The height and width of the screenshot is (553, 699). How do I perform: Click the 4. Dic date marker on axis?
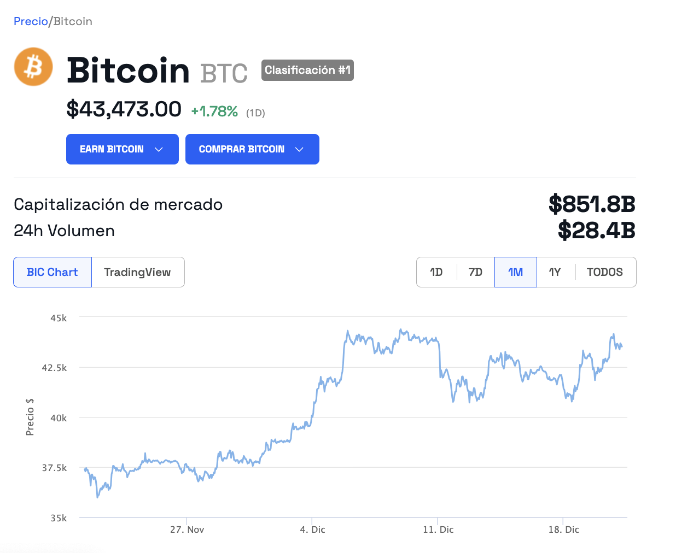pos(312,530)
